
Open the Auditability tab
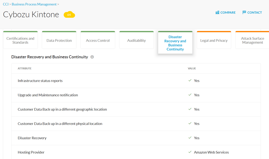point(137,40)
